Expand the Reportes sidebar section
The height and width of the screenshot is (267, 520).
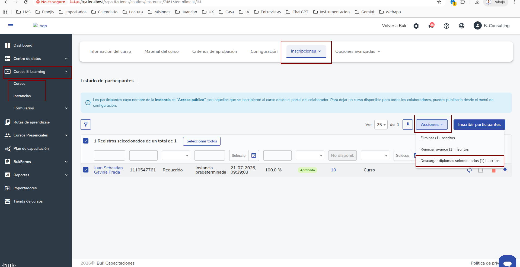pos(36,175)
